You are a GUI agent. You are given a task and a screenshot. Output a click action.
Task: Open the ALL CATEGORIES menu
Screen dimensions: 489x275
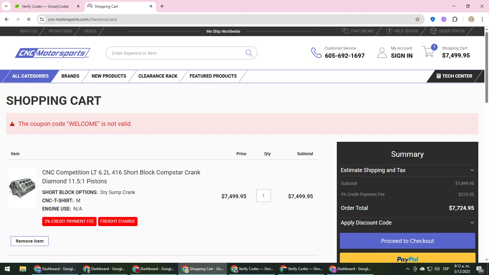(x=30, y=76)
